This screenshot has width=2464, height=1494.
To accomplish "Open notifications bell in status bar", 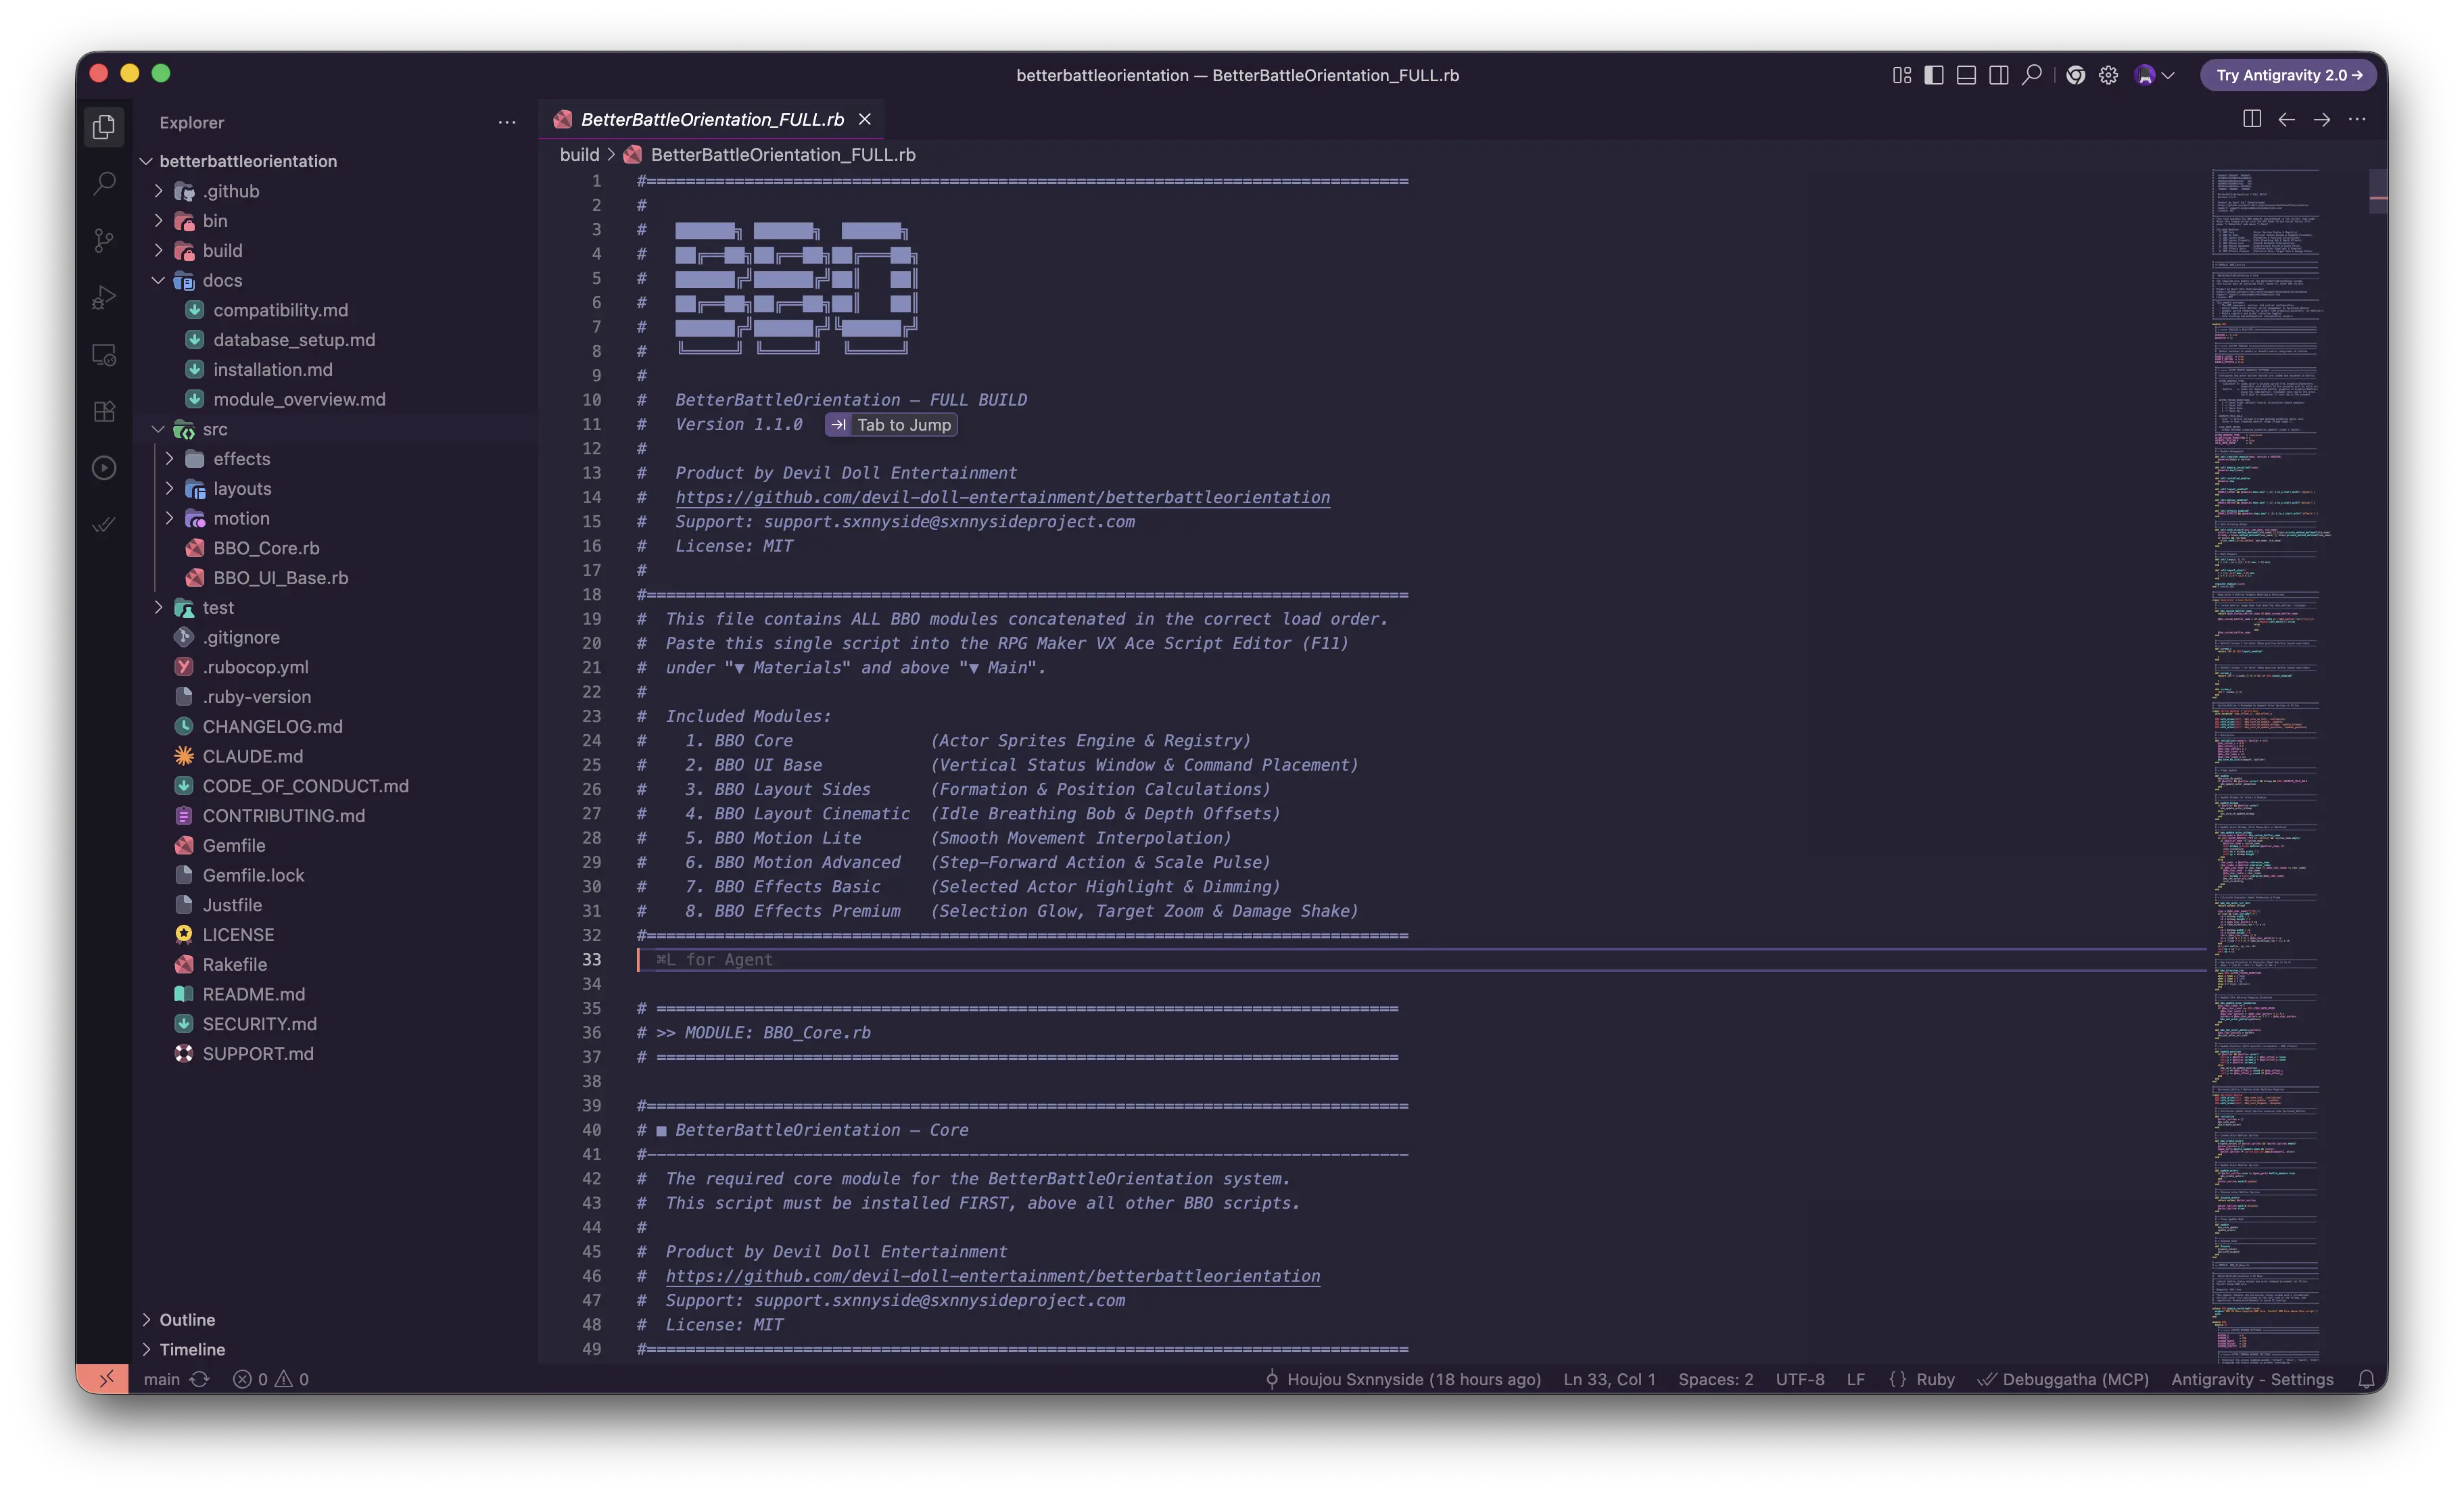I will 2366,1379.
